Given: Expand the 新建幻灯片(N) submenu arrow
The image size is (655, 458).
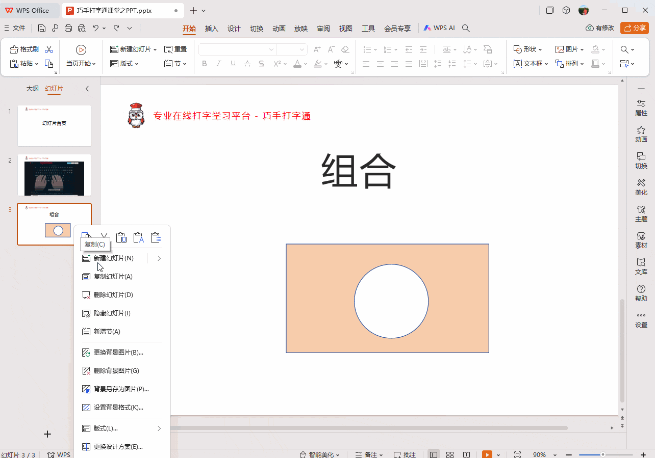Looking at the screenshot, I should (x=159, y=258).
